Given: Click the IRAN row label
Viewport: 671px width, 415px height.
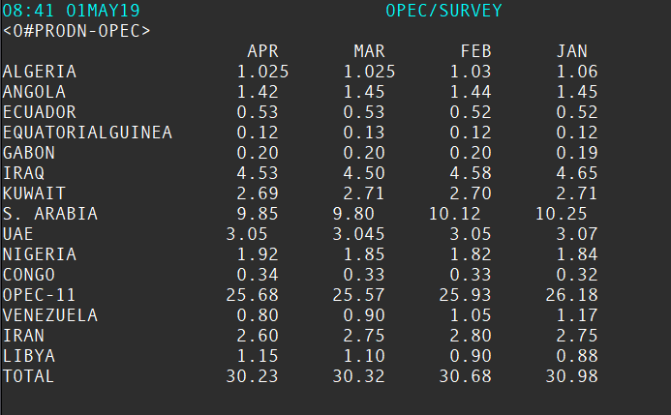Looking at the screenshot, I should (x=23, y=336).
